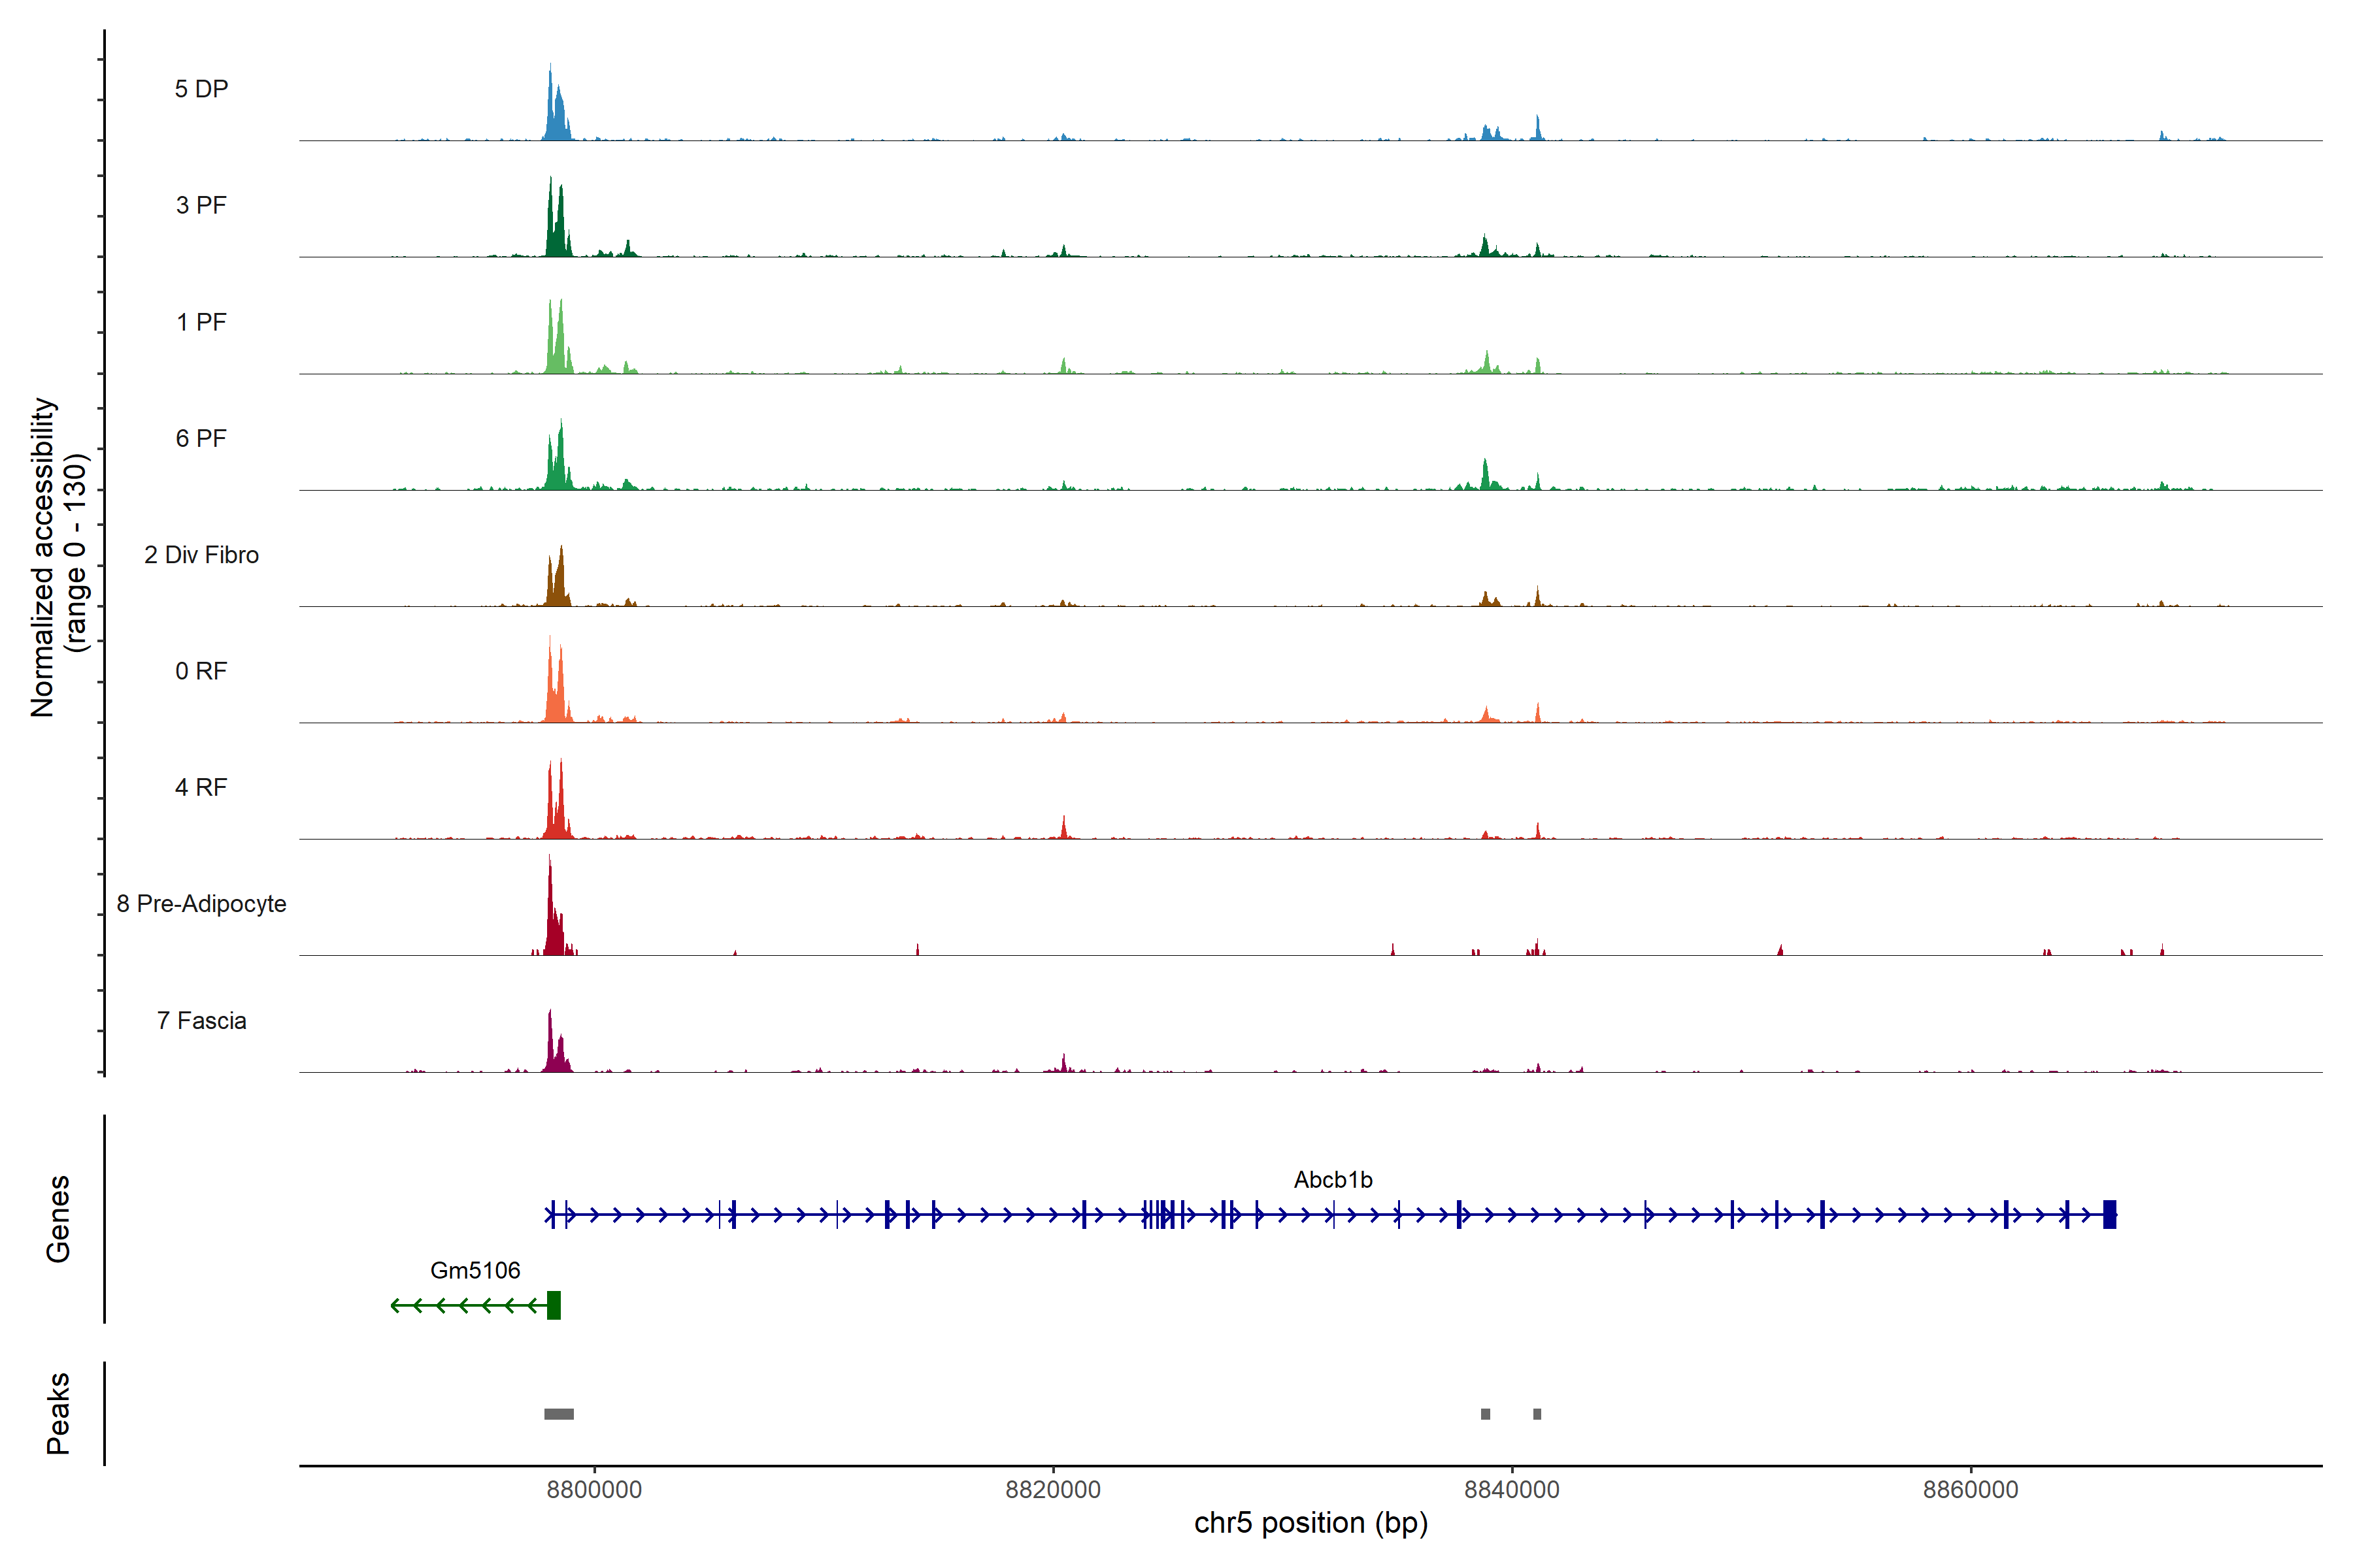Click the wide gray peak bar
Image resolution: width=2353 pixels, height=1568 pixels.
559,1414
